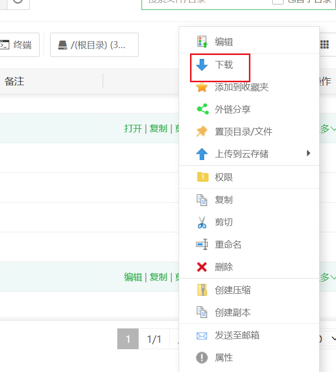Expand the upload to cloud storage submenu arrow

(x=309, y=153)
